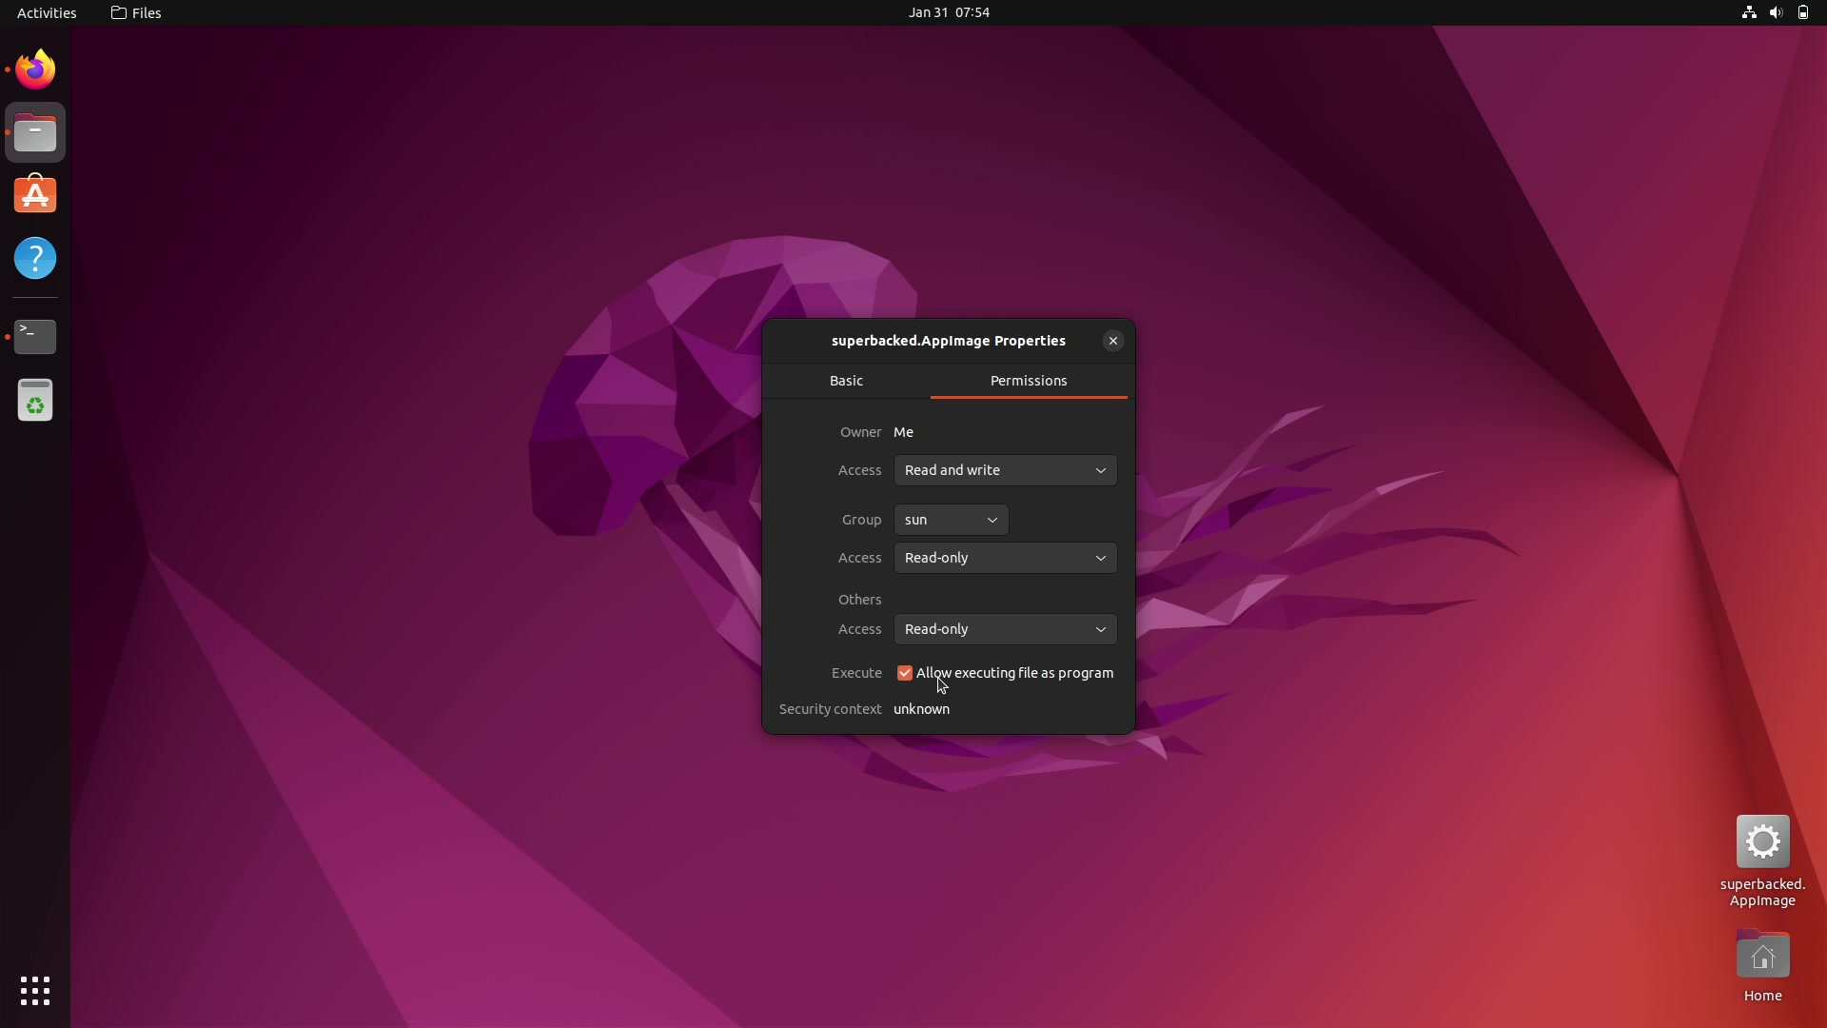This screenshot has height=1028, width=1827.
Task: Click the Help icon in dock
Action: 34,259
